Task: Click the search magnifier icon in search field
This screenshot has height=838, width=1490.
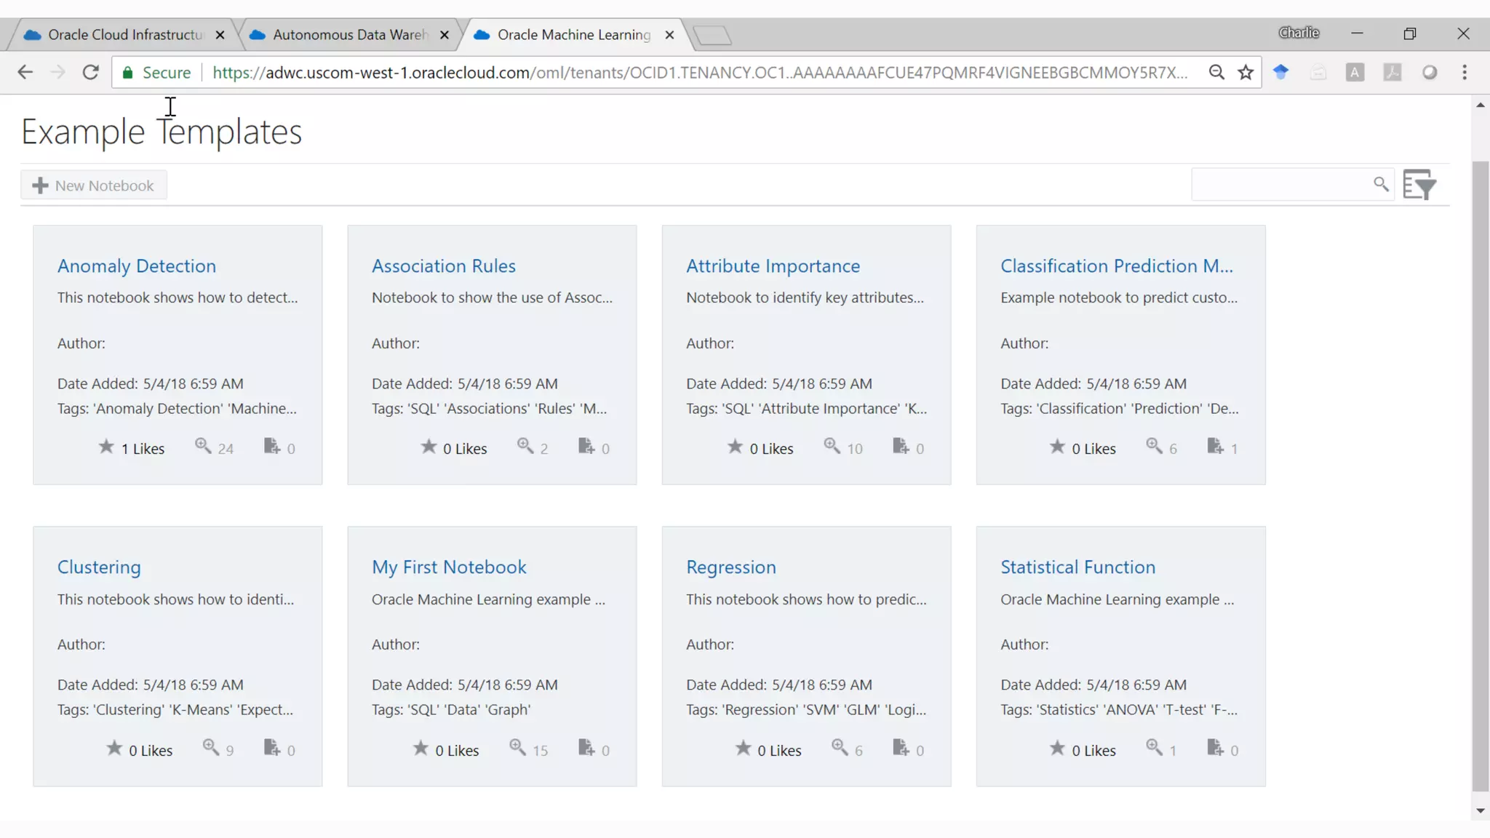Action: (1381, 185)
